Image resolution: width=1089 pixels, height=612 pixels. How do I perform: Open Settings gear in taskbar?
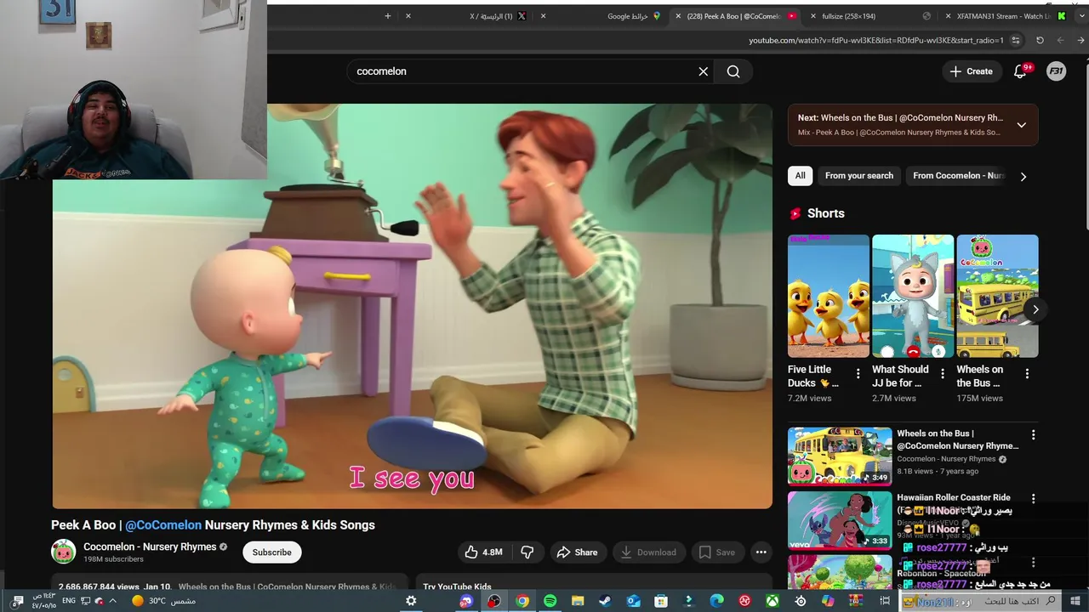pyautogui.click(x=411, y=601)
